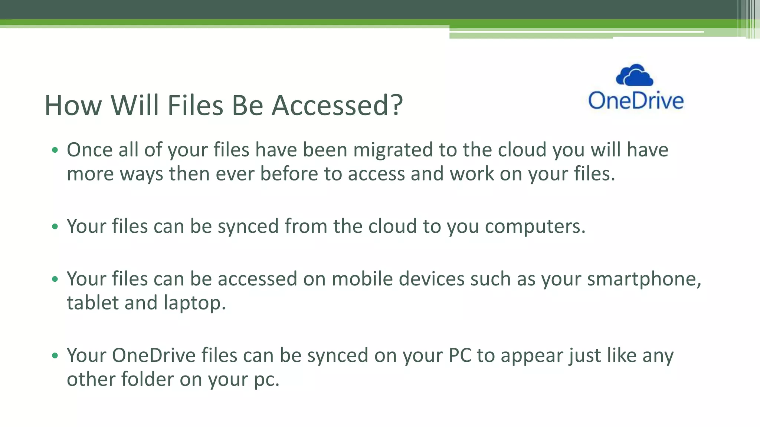Select the slide title 'How Will Files Be Accessed?'
This screenshot has width=760, height=427.
pyautogui.click(x=223, y=105)
